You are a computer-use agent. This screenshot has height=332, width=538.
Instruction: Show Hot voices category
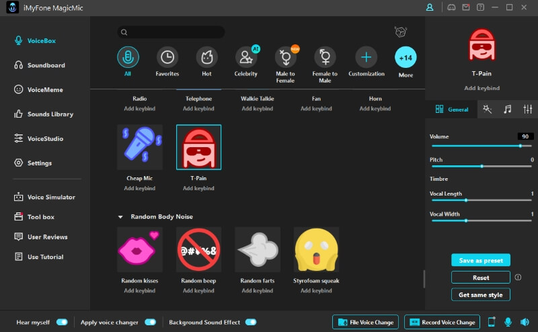[206, 61]
